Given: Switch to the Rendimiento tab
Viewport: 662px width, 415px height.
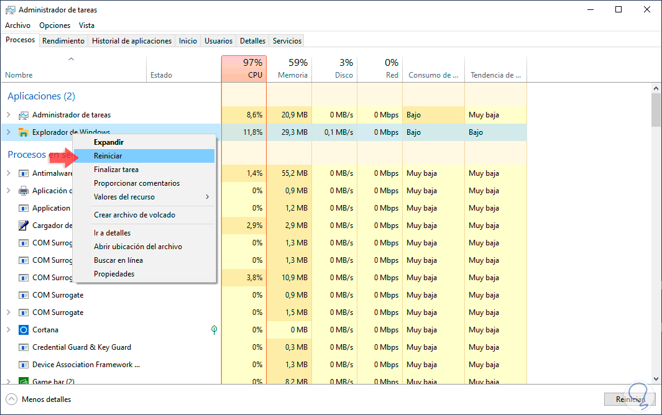Looking at the screenshot, I should 63,41.
